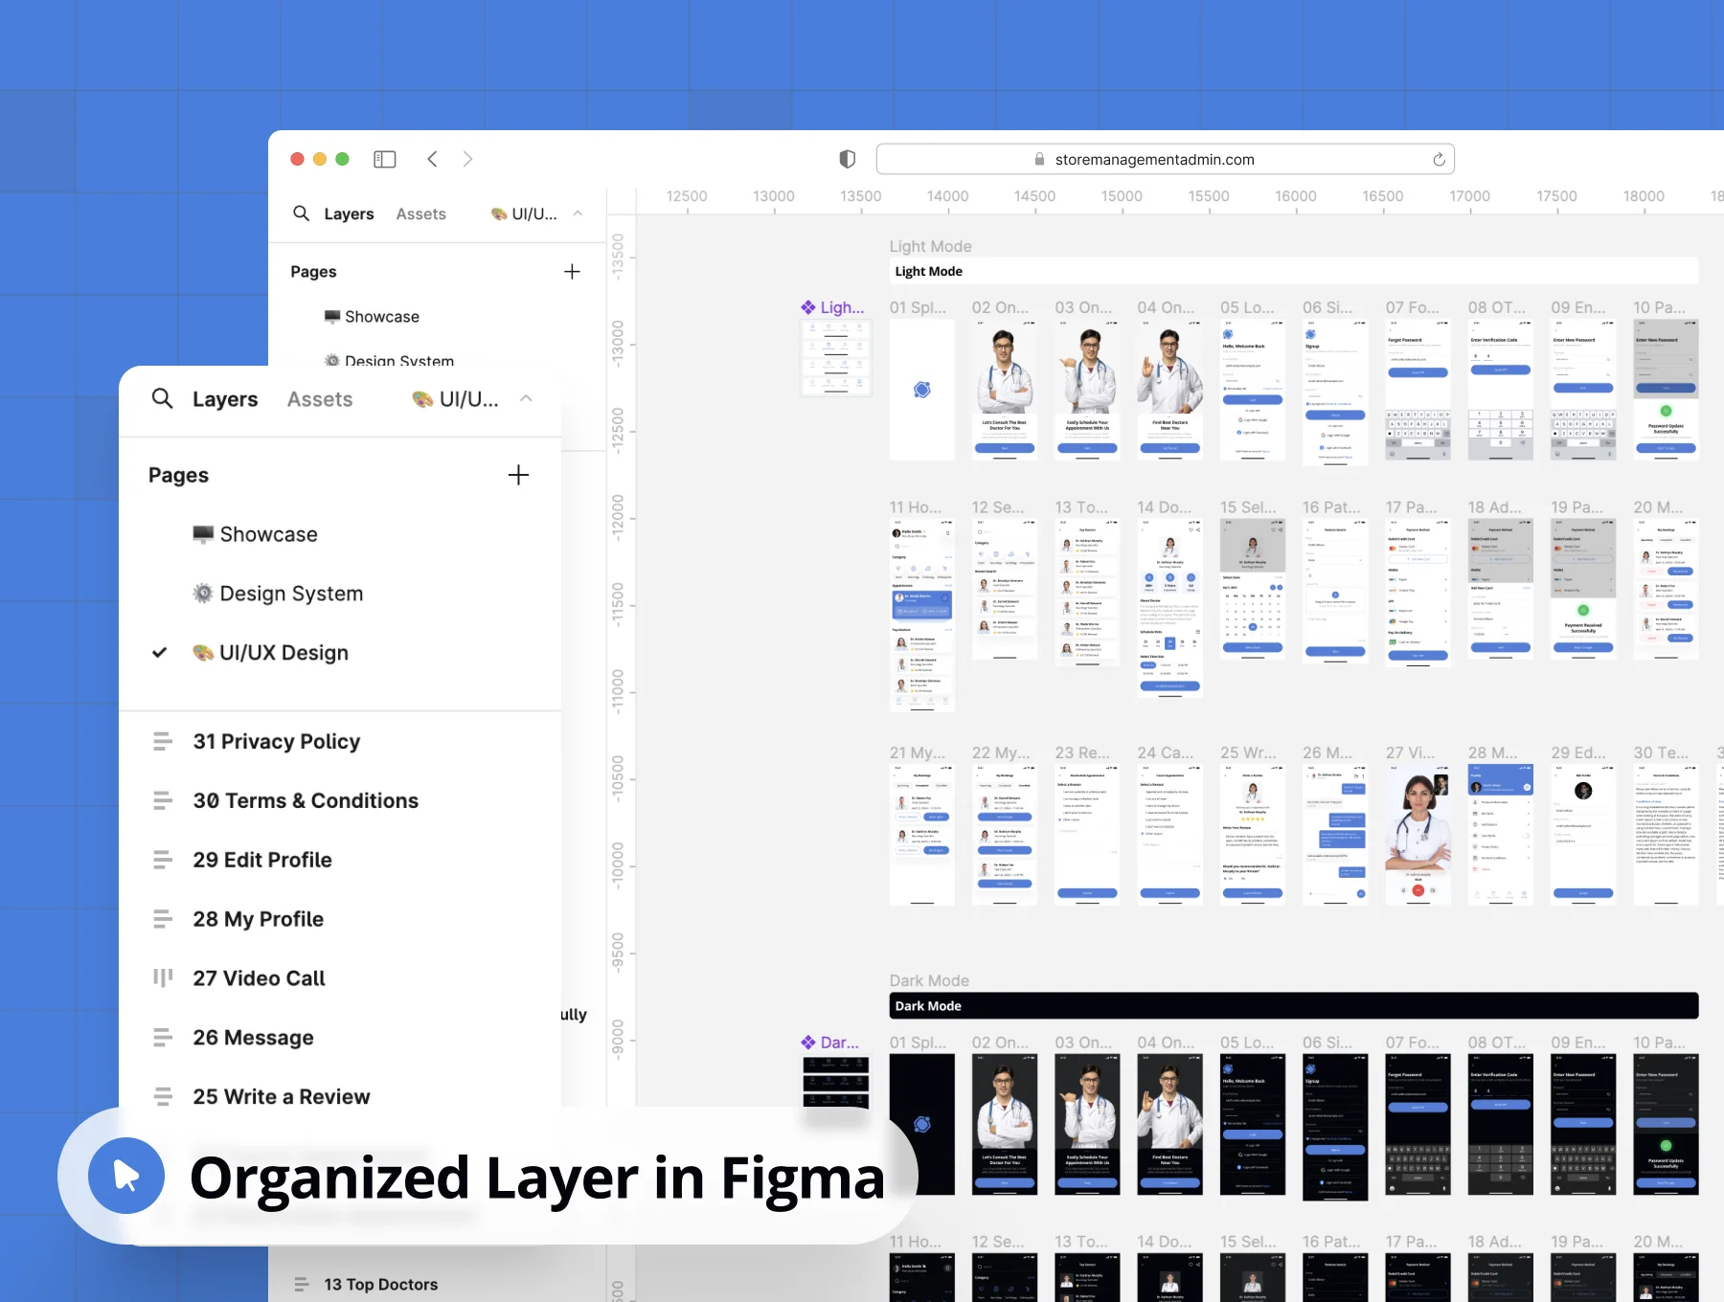
Task: Select the Light Mode 19 Pa... frame
Action: coord(1583,590)
